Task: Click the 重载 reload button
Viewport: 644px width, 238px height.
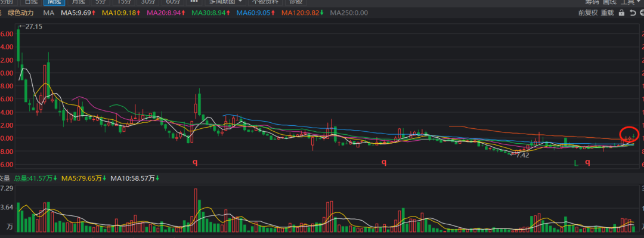Action: pyautogui.click(x=608, y=13)
